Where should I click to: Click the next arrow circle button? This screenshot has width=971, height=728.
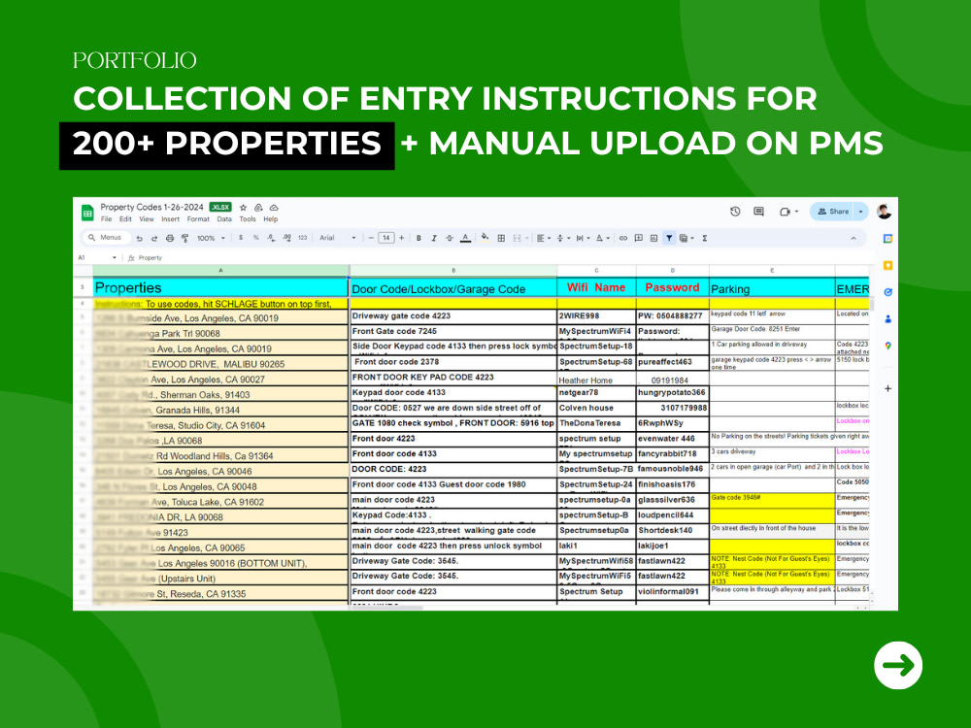[898, 666]
